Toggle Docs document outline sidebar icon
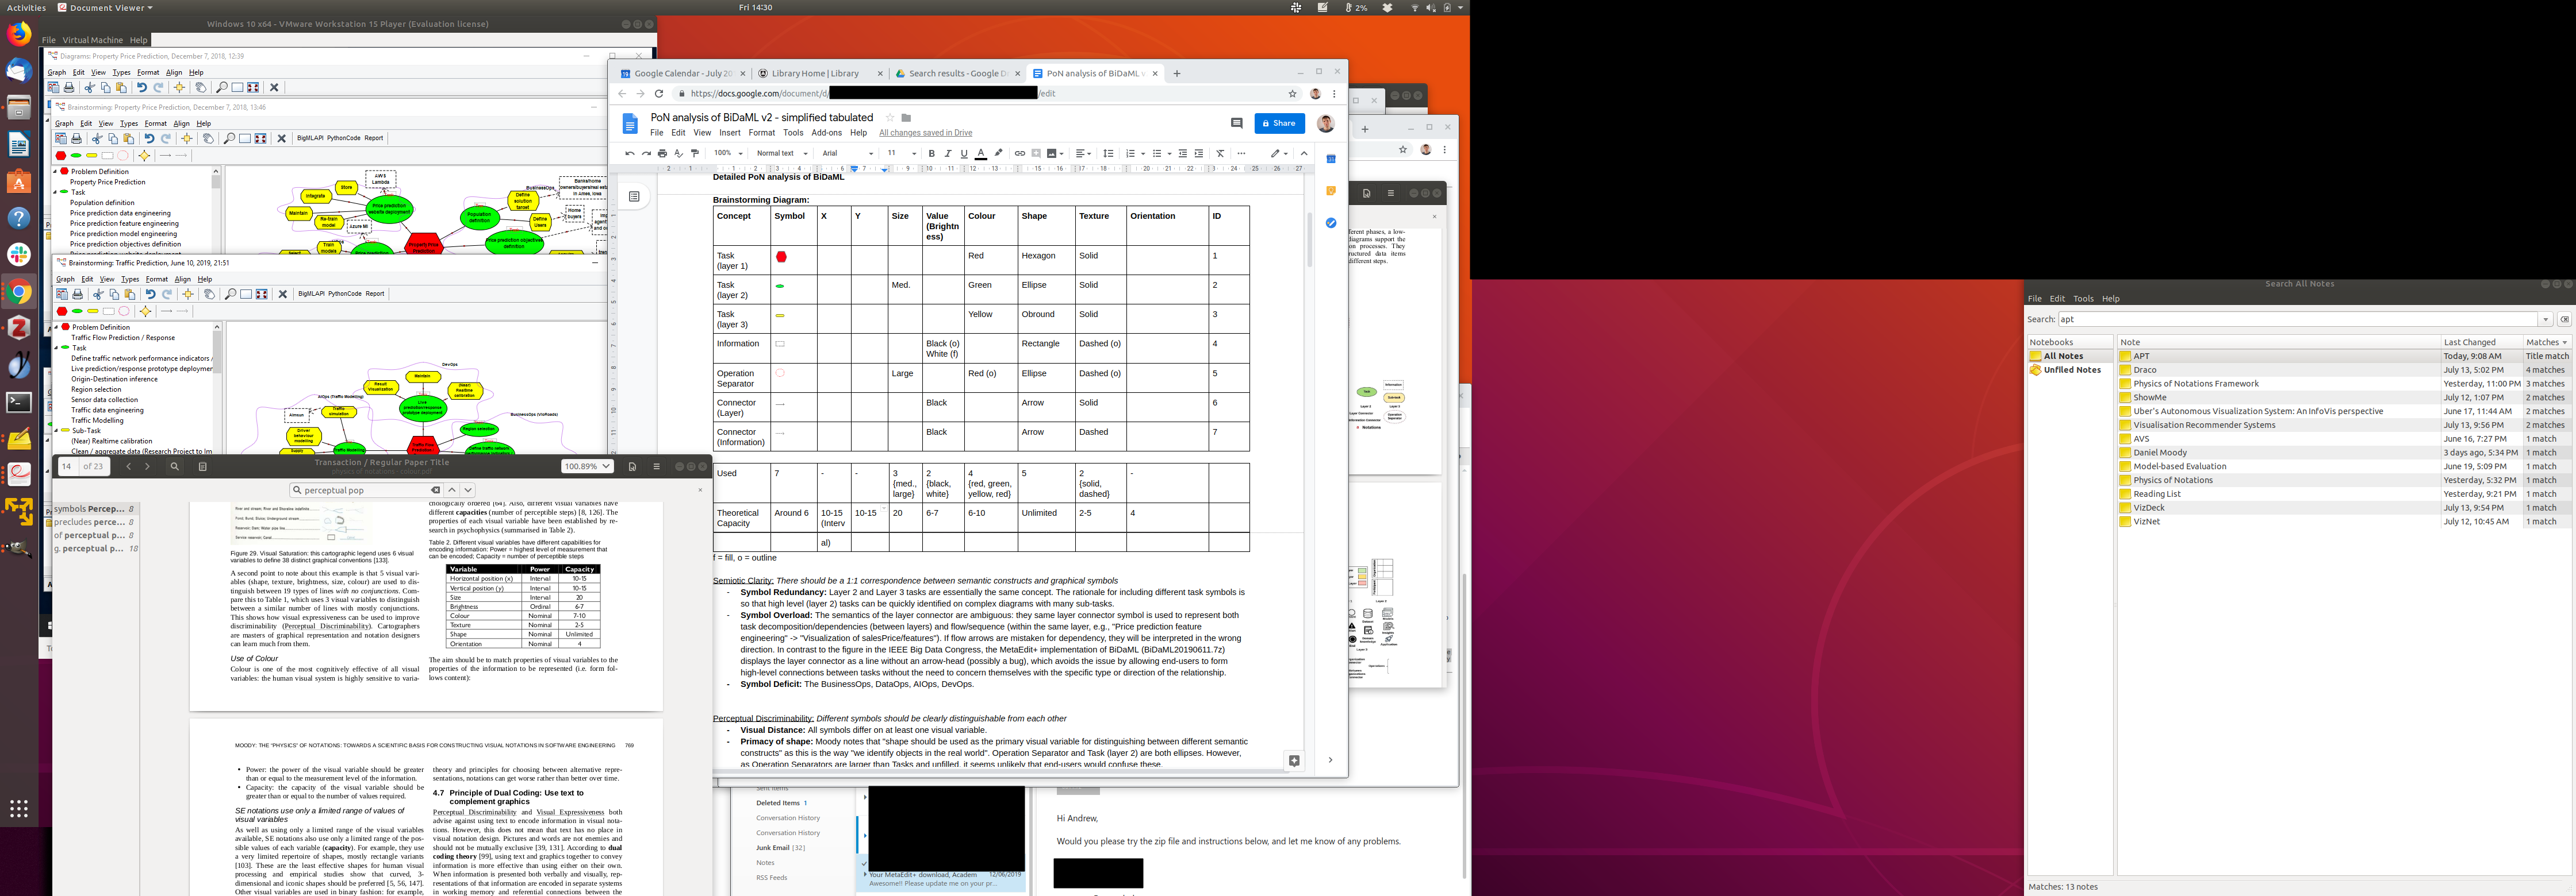This screenshot has width=2576, height=896. [x=634, y=197]
